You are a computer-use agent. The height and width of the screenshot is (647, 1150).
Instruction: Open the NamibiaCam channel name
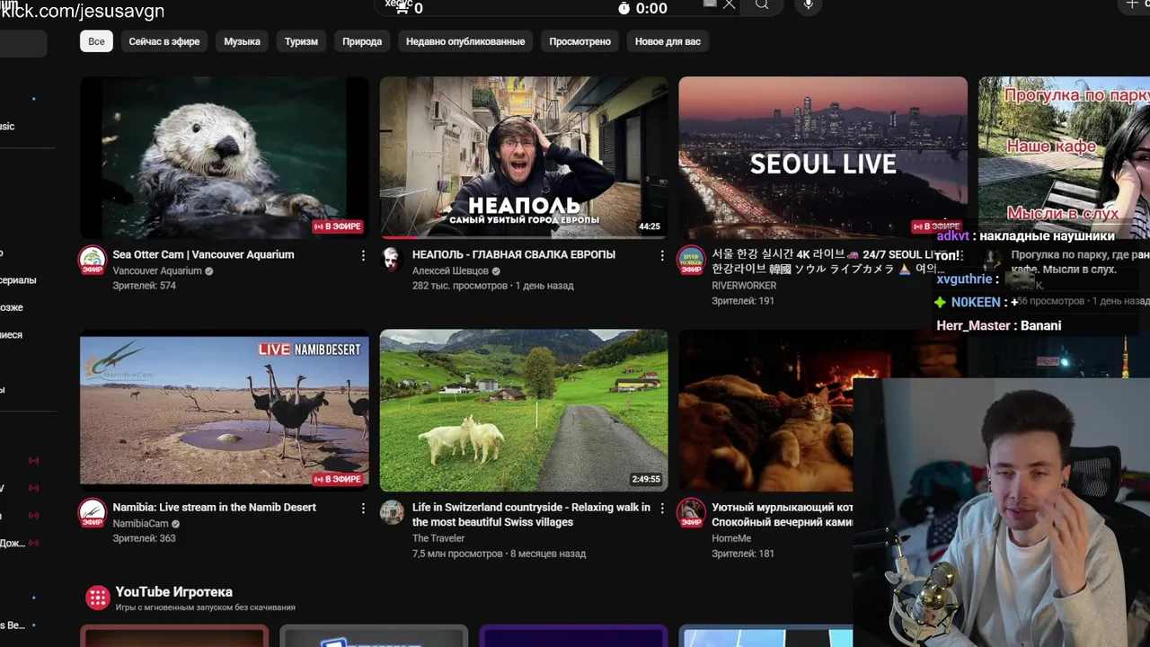140,523
